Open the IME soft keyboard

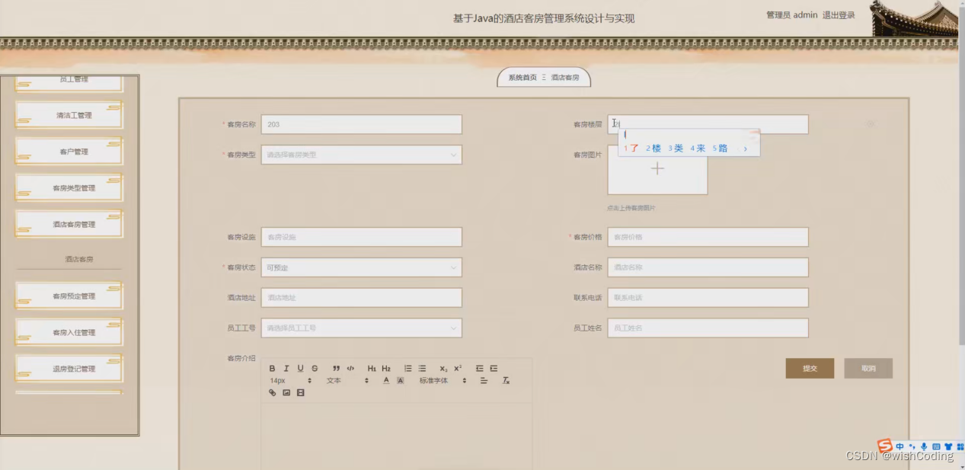click(x=936, y=446)
